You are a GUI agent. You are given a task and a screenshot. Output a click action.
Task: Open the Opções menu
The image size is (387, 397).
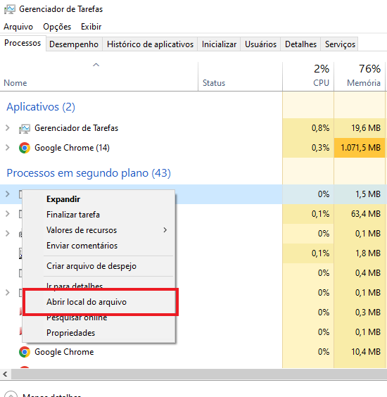(57, 27)
